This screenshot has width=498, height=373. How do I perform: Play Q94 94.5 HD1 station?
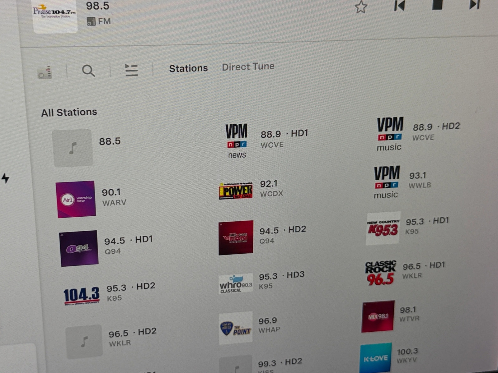tap(79, 248)
